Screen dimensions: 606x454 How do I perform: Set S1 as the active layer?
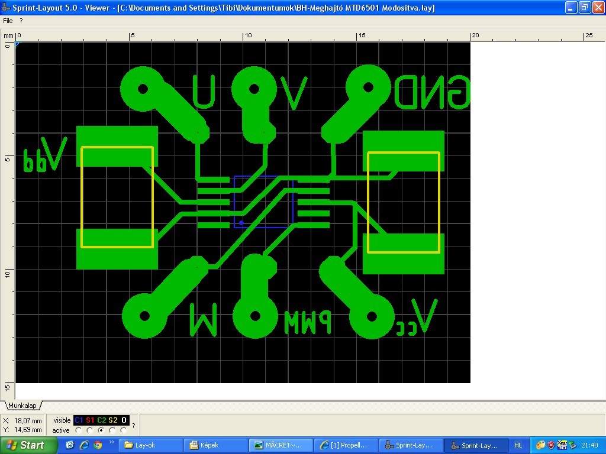click(90, 430)
